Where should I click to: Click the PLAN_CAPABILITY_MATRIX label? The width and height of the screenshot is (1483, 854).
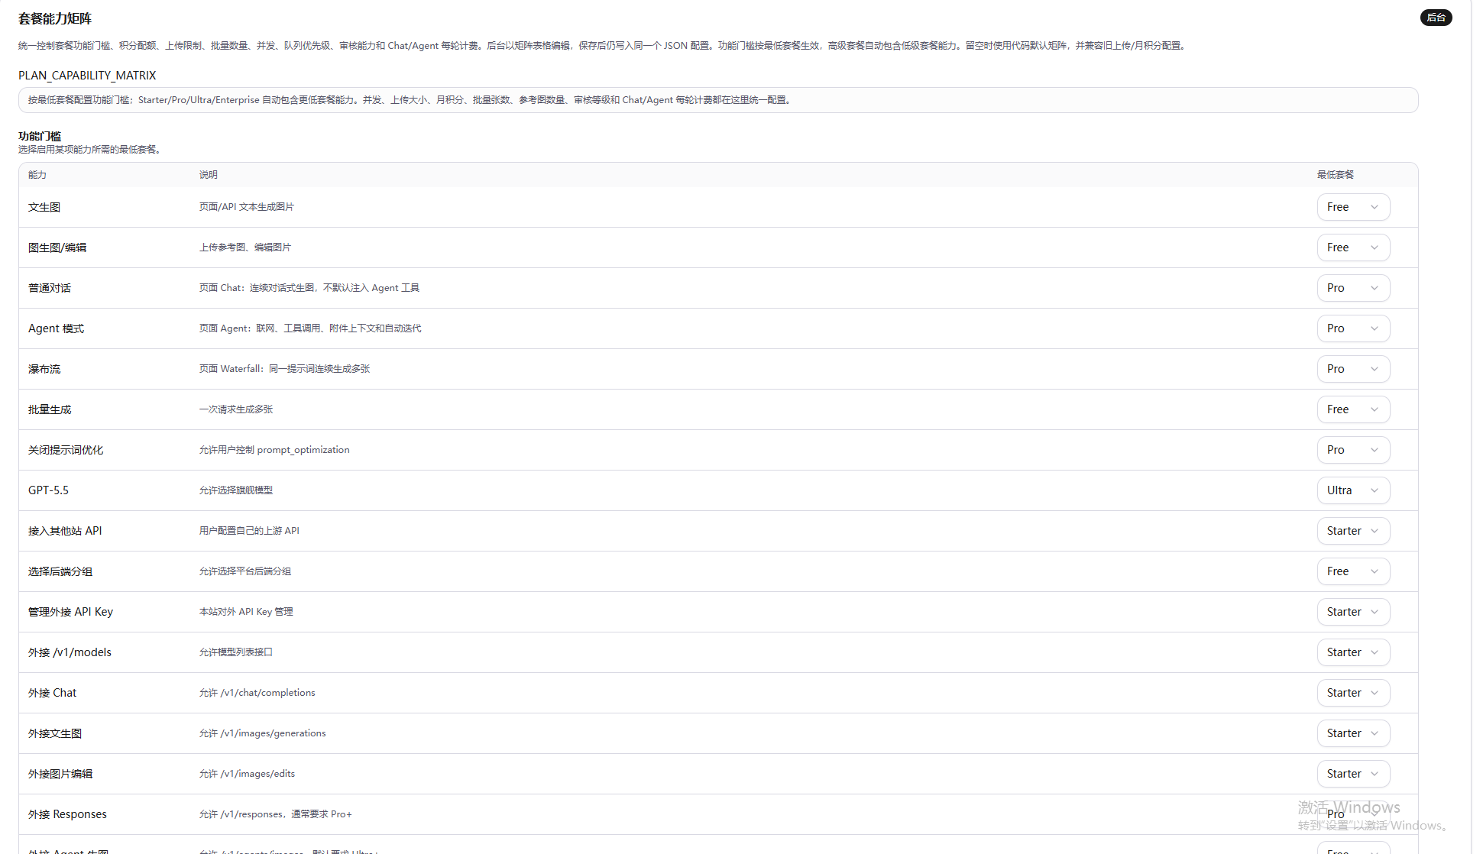pyautogui.click(x=87, y=76)
